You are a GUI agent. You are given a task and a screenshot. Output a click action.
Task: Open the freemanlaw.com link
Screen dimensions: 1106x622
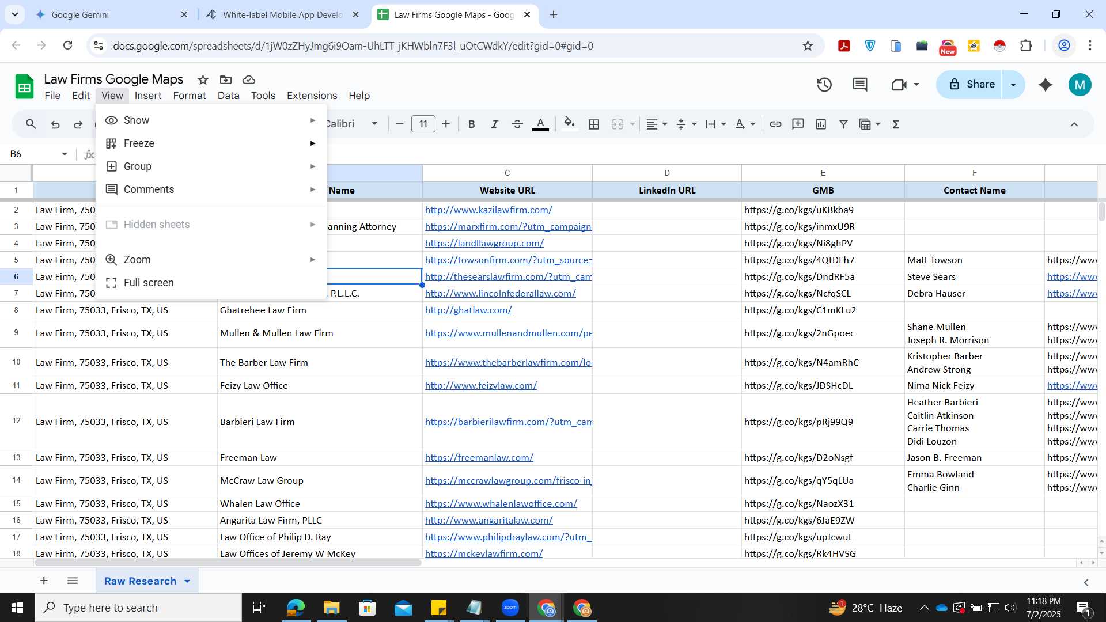point(479,457)
